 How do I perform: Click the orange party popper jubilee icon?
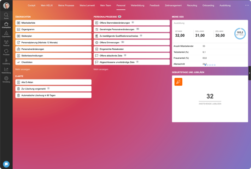point(179,82)
